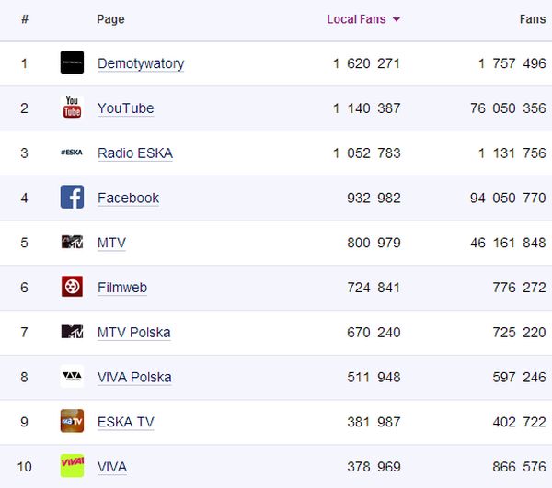Click the Demotywatory page logo icon

pyautogui.click(x=72, y=62)
